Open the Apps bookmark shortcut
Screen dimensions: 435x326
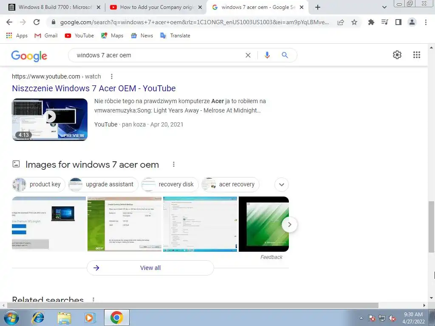pyautogui.click(x=17, y=36)
